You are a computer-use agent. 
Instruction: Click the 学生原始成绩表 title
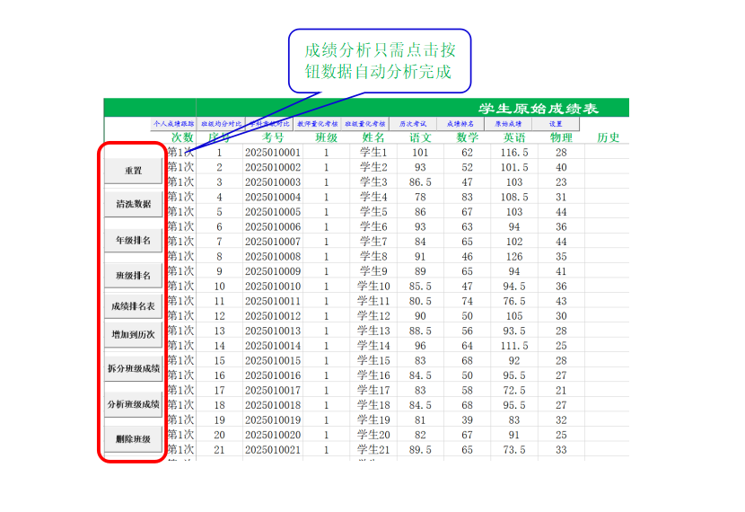click(x=538, y=109)
